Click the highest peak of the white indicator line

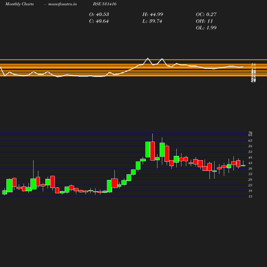tap(147, 58)
